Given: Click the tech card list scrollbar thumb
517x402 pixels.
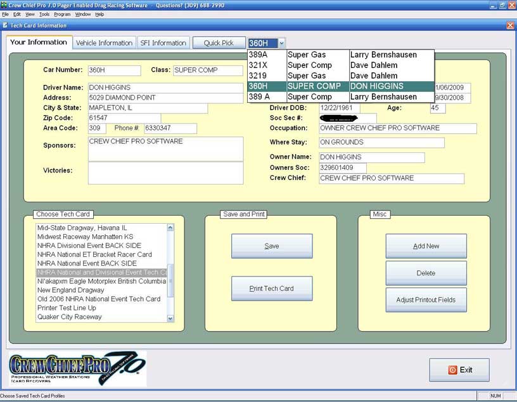Looking at the screenshot, I should tap(170, 280).
